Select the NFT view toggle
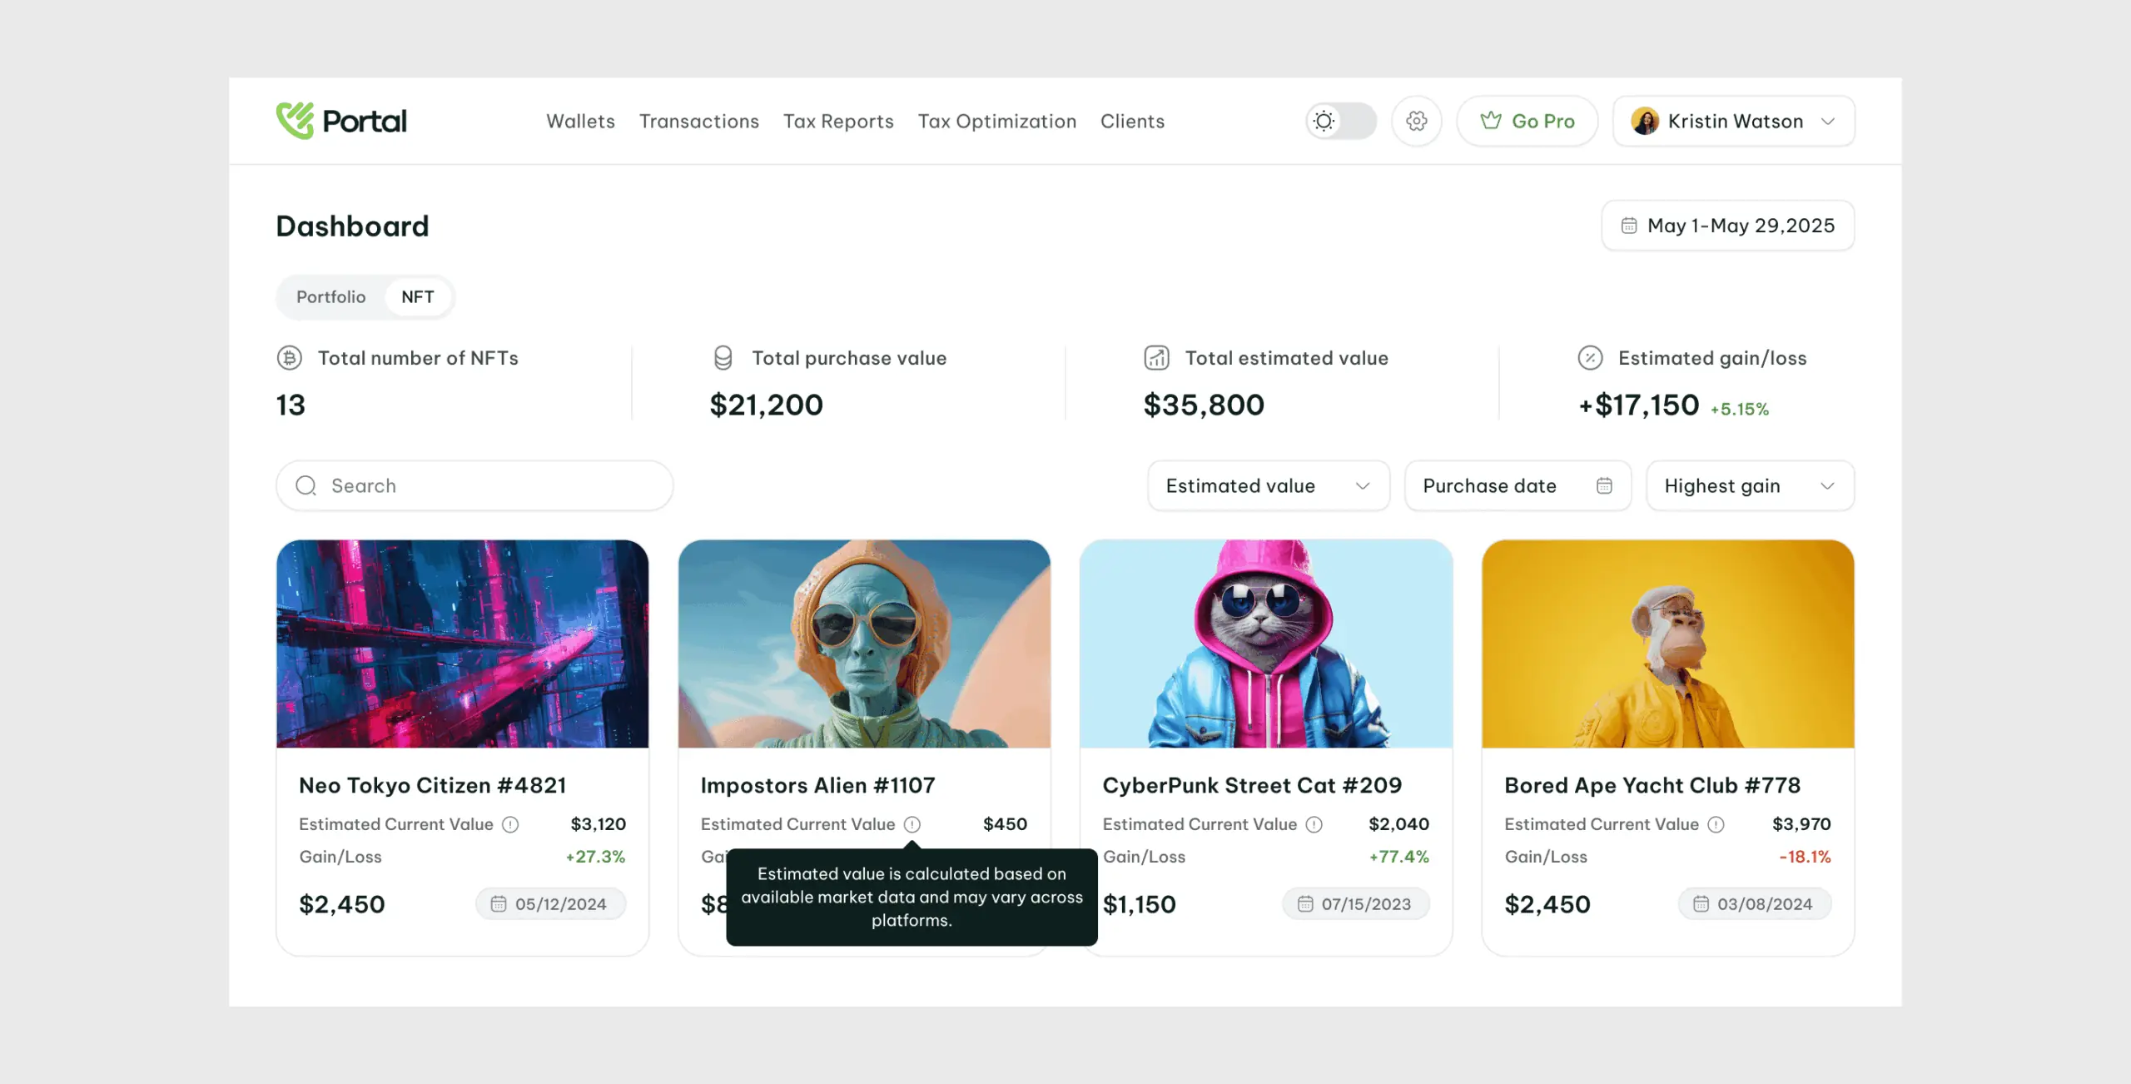The image size is (2131, 1084). click(x=417, y=296)
